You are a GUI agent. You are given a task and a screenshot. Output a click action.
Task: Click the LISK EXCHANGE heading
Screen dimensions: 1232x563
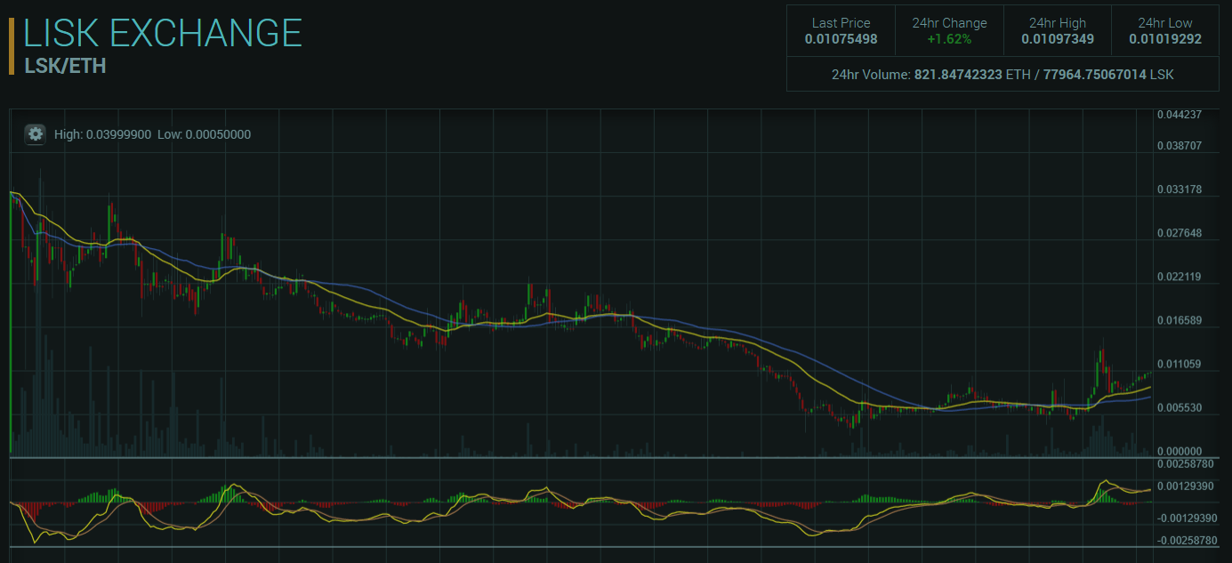(163, 33)
